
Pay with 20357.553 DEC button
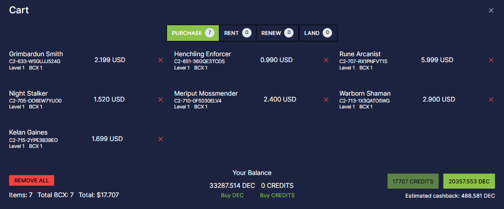pyautogui.click(x=469, y=181)
